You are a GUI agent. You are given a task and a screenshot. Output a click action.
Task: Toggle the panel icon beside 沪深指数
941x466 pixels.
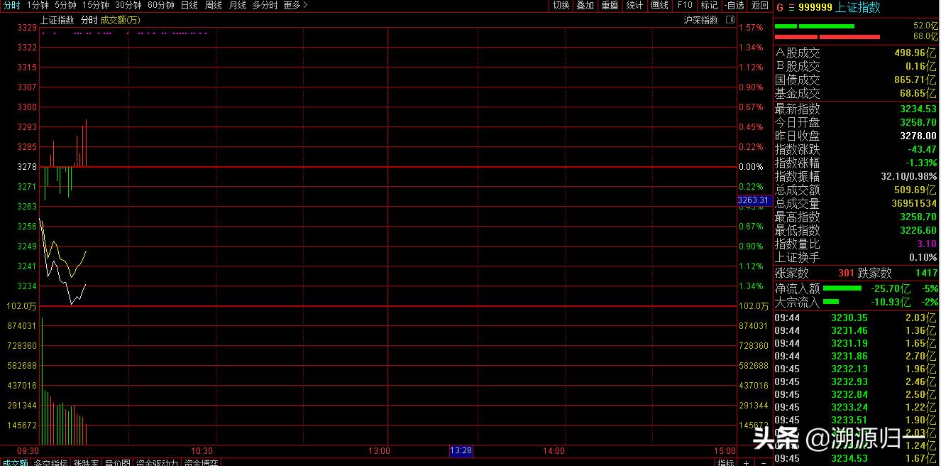coord(730,20)
